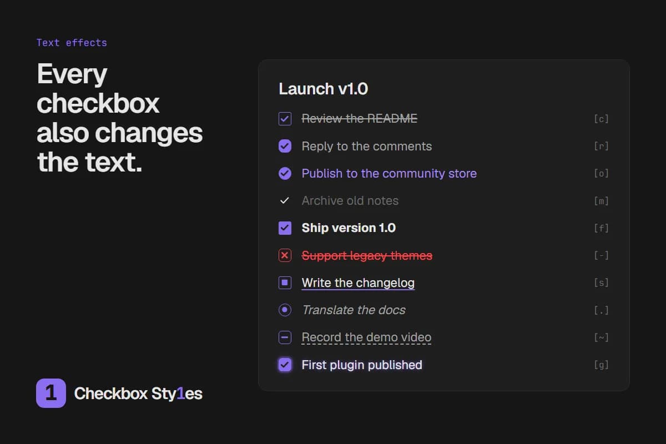Click the [r] code label
666x444 pixels.
tap(601, 146)
